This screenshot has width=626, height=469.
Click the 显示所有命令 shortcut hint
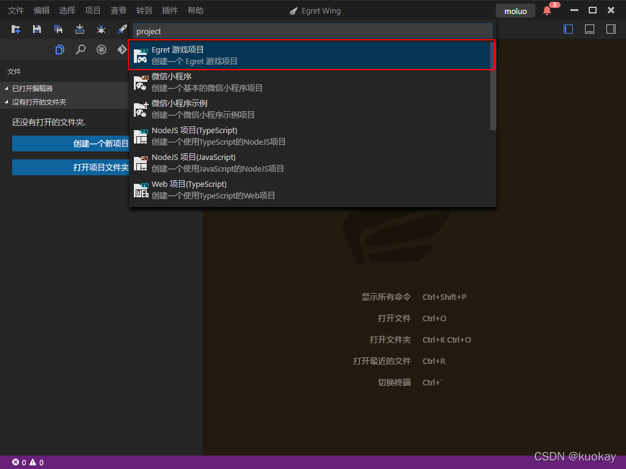(x=386, y=297)
